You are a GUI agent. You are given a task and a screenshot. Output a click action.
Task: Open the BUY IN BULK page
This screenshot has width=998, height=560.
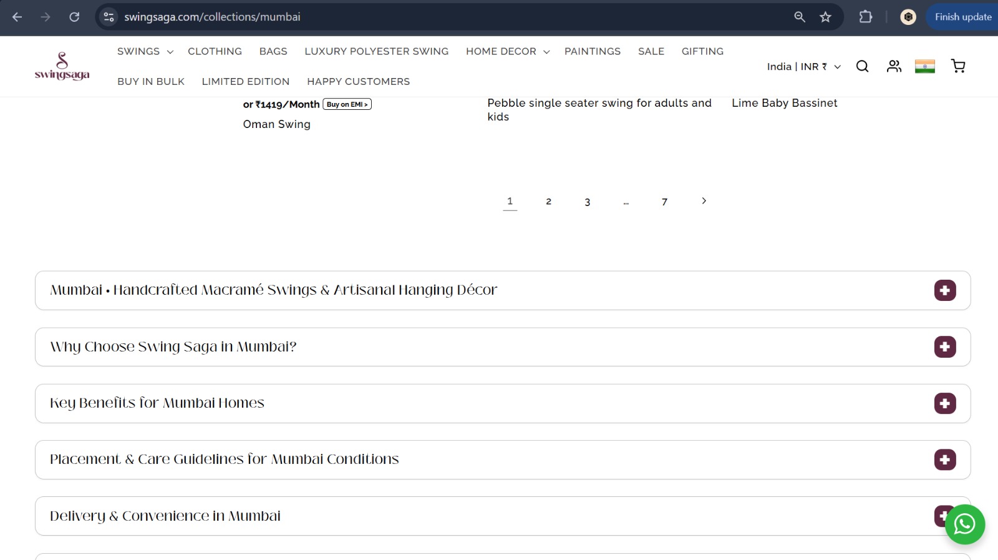(x=151, y=81)
